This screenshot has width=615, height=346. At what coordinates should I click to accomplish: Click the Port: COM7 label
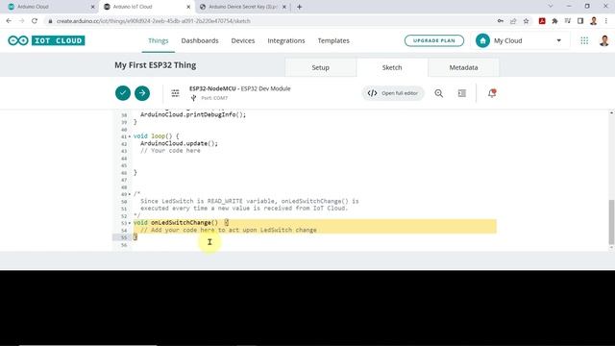pyautogui.click(x=214, y=98)
